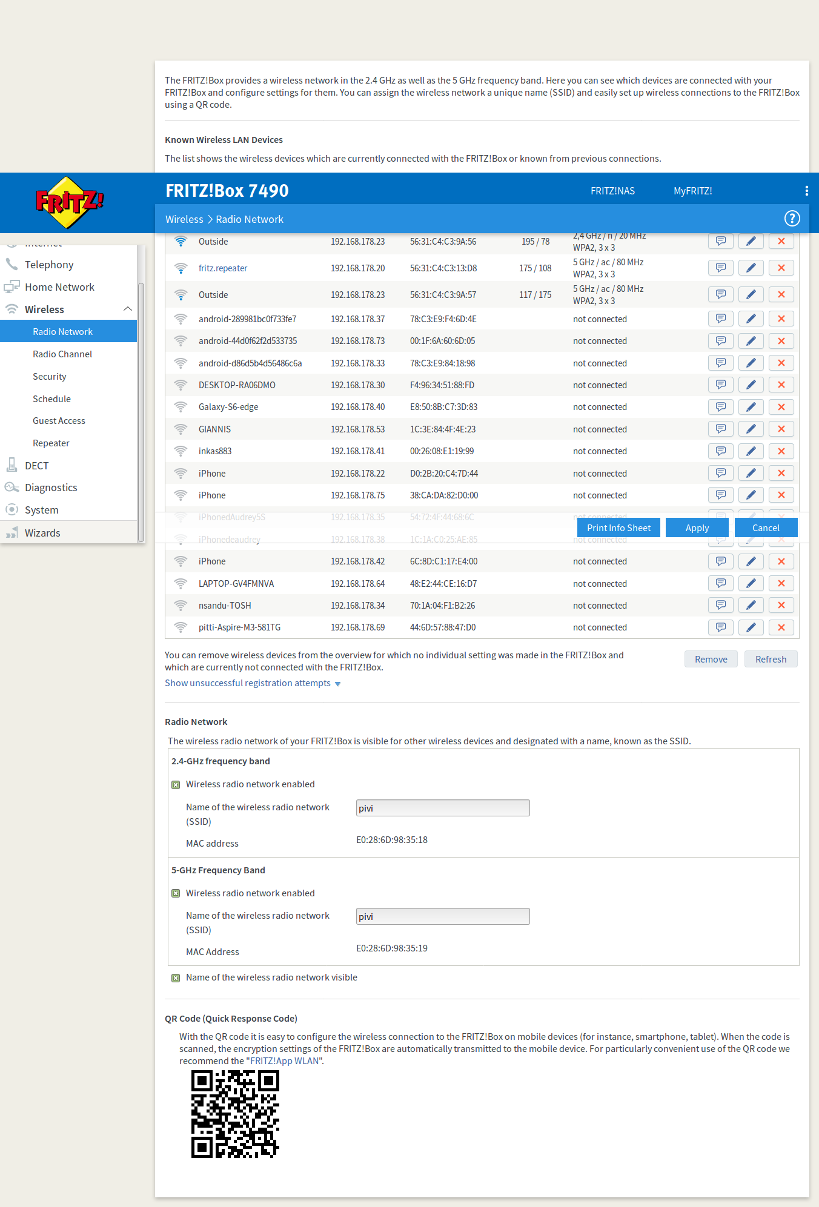Delete the GIANNIS device entry
819x1207 pixels.
click(x=781, y=429)
